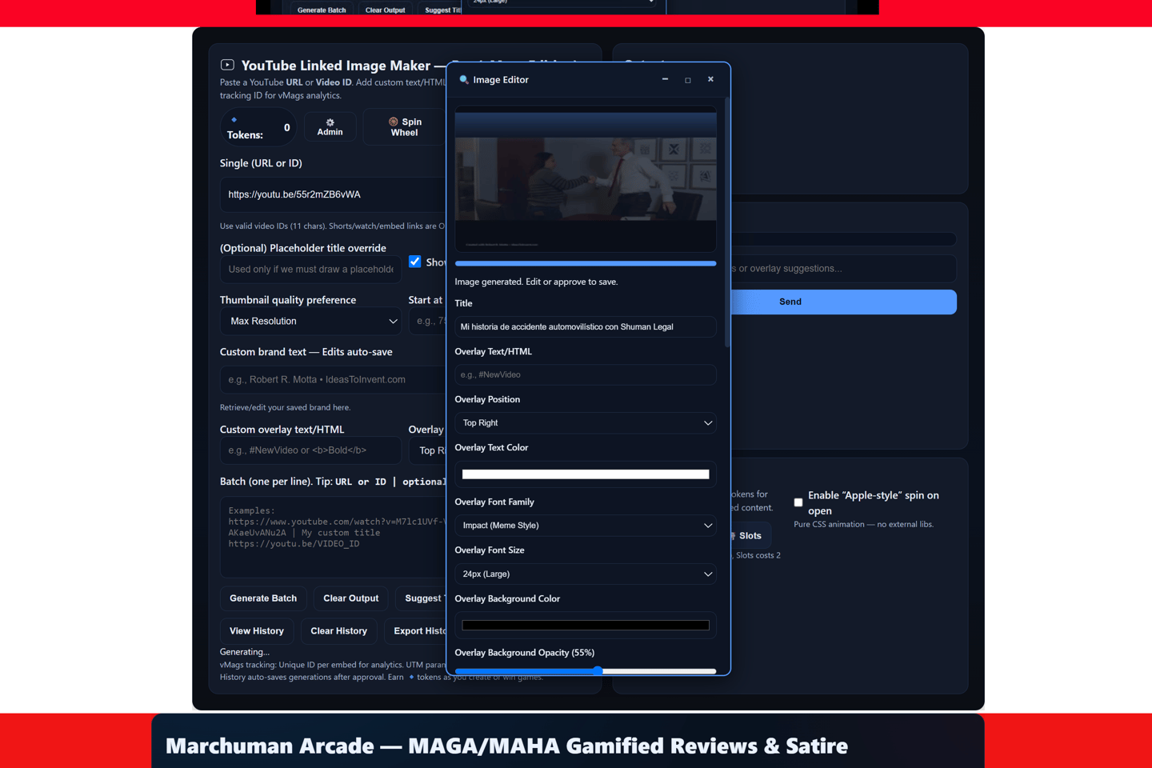
Task: Click Generate Batch above View History
Action: click(263, 598)
